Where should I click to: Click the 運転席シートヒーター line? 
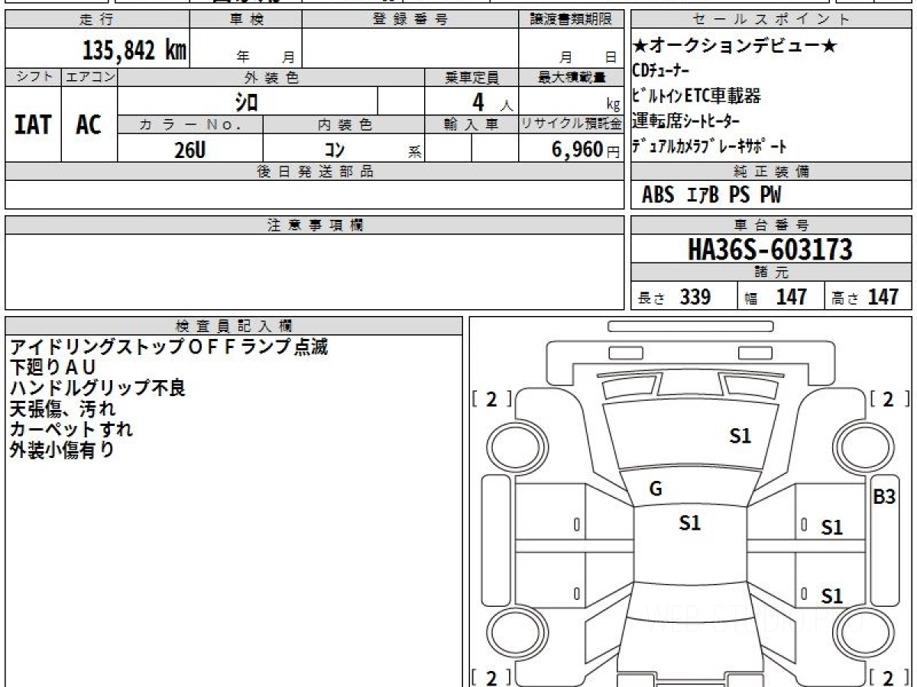click(686, 121)
